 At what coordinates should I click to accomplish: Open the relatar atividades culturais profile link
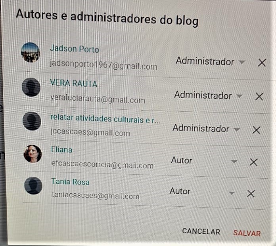click(x=105, y=119)
